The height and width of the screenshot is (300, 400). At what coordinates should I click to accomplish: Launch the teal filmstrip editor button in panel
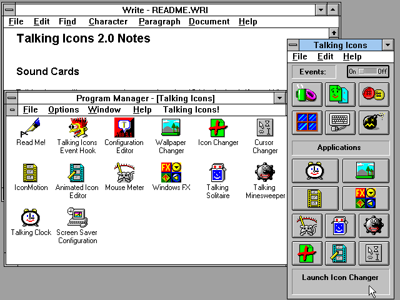click(340, 253)
